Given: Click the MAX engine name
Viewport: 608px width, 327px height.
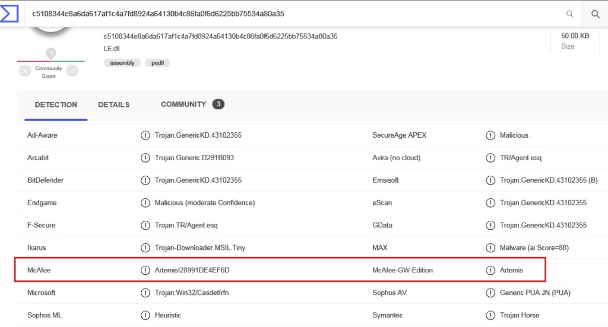Looking at the screenshot, I should tap(380, 247).
